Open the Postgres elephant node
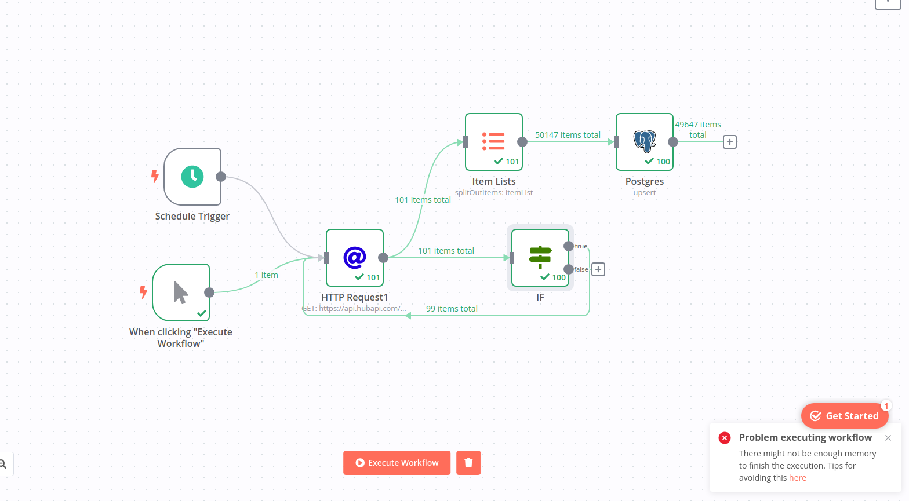The height and width of the screenshot is (501, 909). pyautogui.click(x=645, y=142)
